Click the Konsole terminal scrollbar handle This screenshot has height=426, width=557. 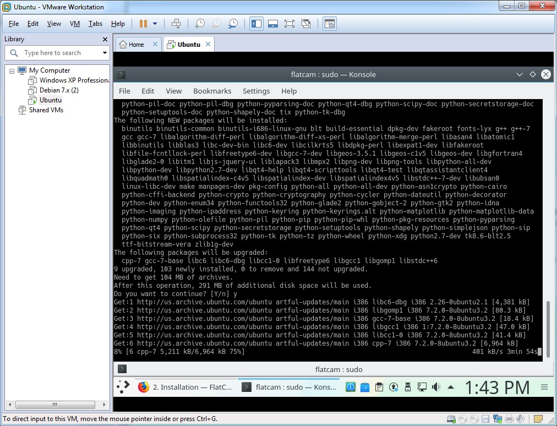(548, 329)
